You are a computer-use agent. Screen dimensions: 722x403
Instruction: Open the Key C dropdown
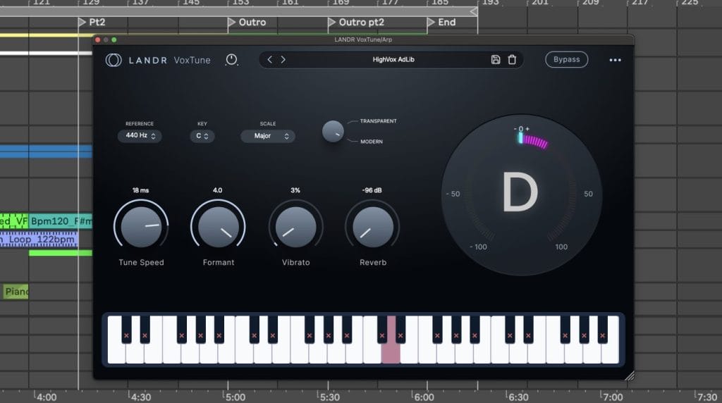point(202,135)
